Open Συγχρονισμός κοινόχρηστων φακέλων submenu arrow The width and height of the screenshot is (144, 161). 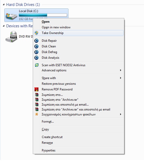tap(121, 114)
